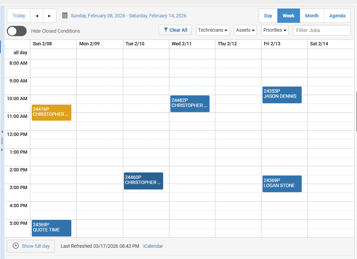Viewport: 357px width, 259px height.
Task: Open job 24353P for Jason Dennis
Action: [x=282, y=95]
